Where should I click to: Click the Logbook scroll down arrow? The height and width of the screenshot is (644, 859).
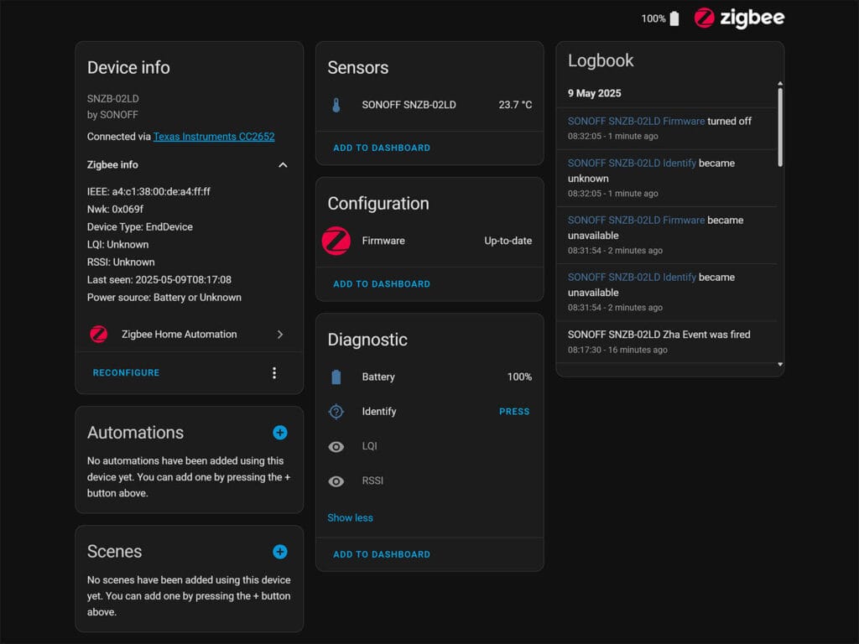pos(780,364)
